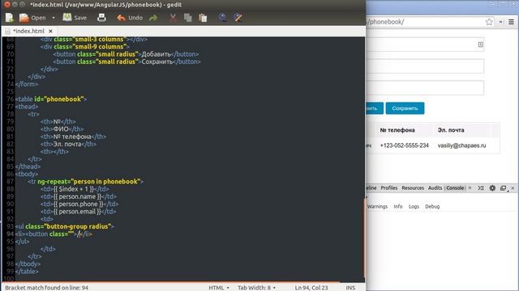Open the HTML language selector
This screenshot has width=519, height=291.
click(219, 288)
